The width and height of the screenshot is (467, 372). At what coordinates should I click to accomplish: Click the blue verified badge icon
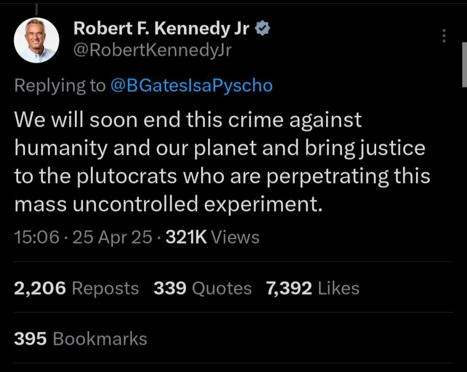click(x=263, y=29)
